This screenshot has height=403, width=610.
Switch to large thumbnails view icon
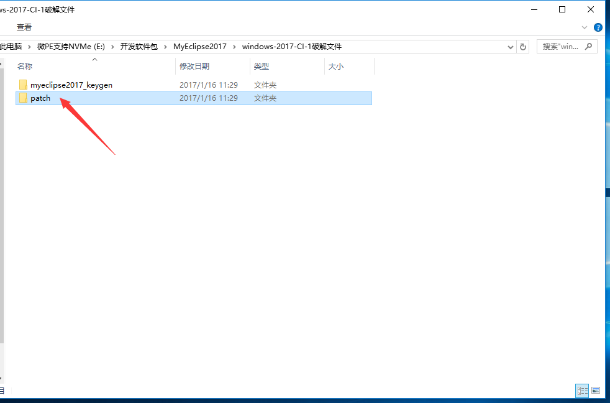coord(596,390)
